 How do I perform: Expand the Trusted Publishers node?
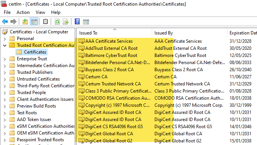[x=5, y=72]
